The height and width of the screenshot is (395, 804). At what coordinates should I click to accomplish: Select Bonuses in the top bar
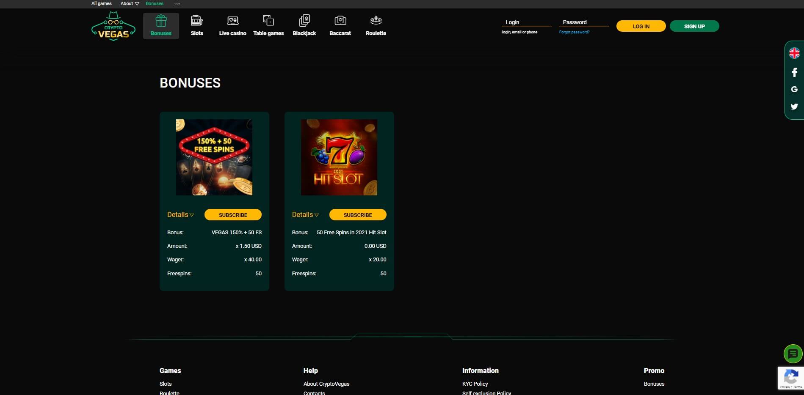pyautogui.click(x=155, y=3)
